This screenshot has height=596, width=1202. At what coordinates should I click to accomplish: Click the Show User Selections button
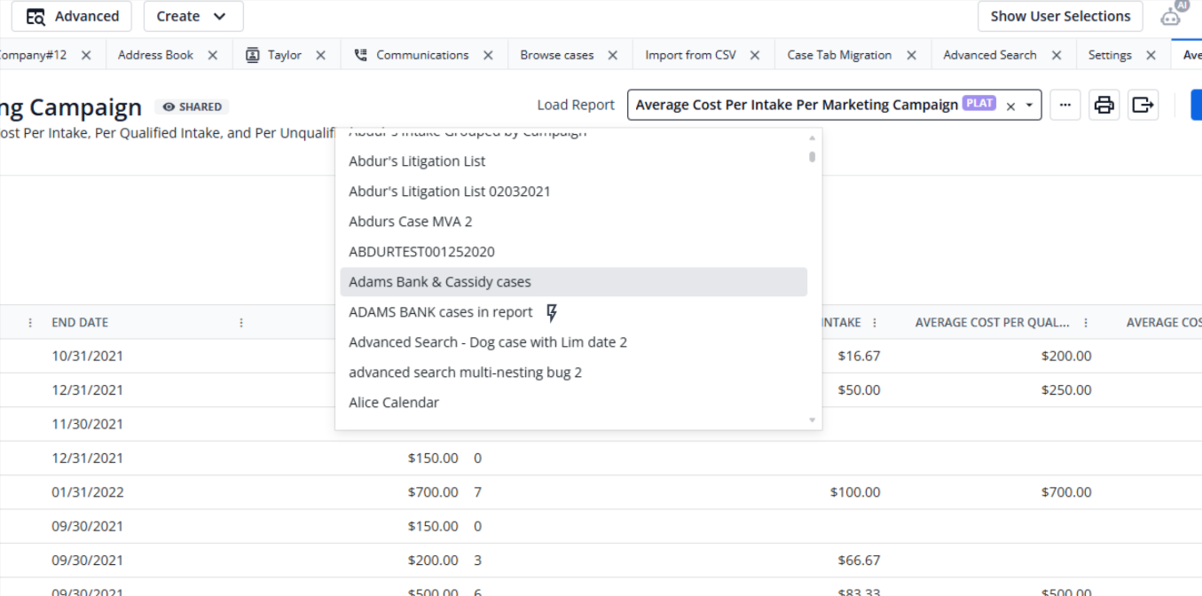tap(1060, 16)
